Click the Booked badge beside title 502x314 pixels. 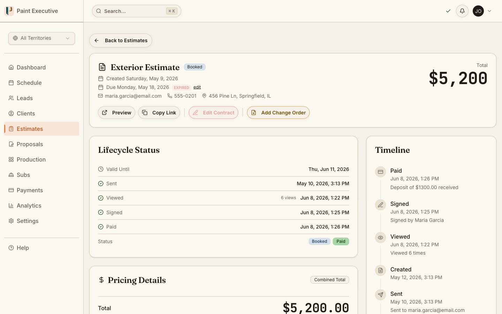(195, 67)
